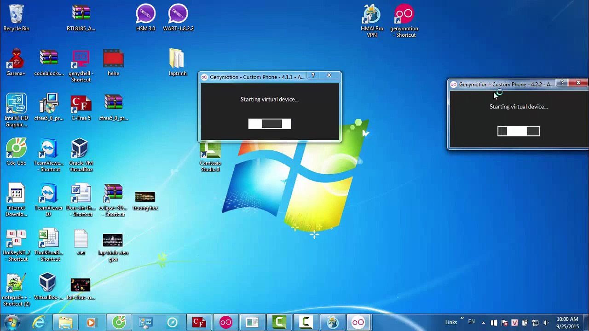Click the Links toolbar label
Image resolution: width=589 pixels, height=331 pixels.
coord(451,322)
